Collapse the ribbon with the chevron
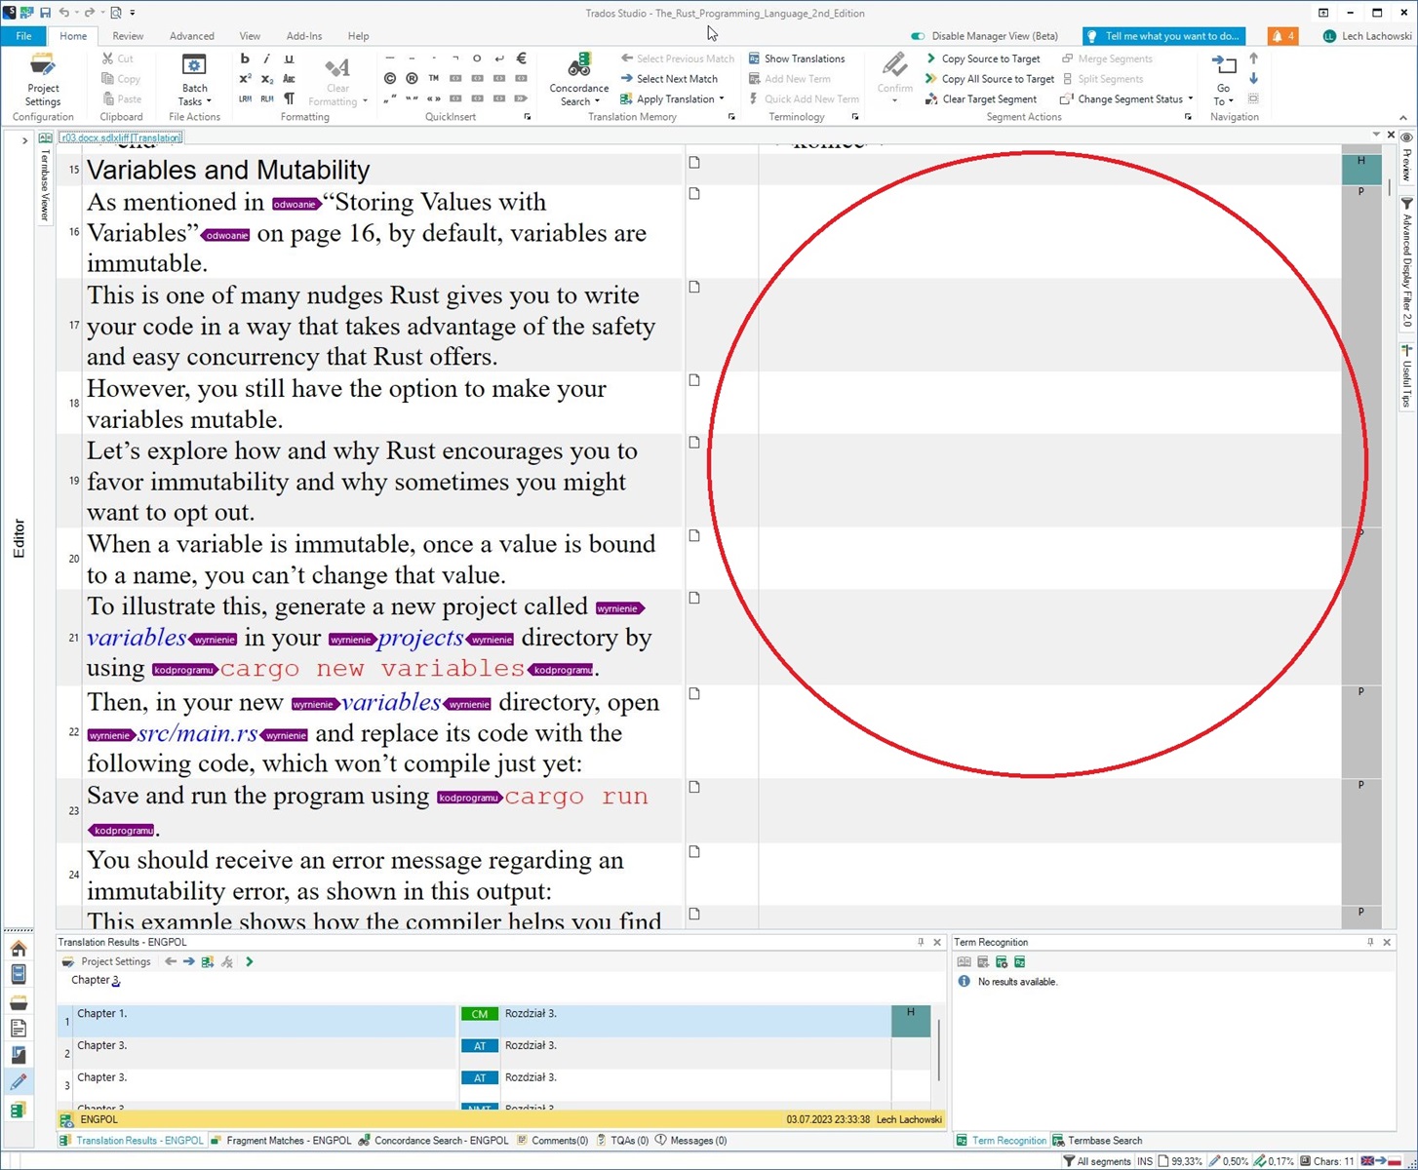1418x1170 pixels. pyautogui.click(x=1403, y=118)
